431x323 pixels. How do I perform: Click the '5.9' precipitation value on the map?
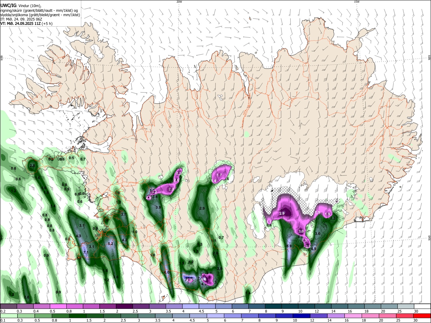[289, 246]
